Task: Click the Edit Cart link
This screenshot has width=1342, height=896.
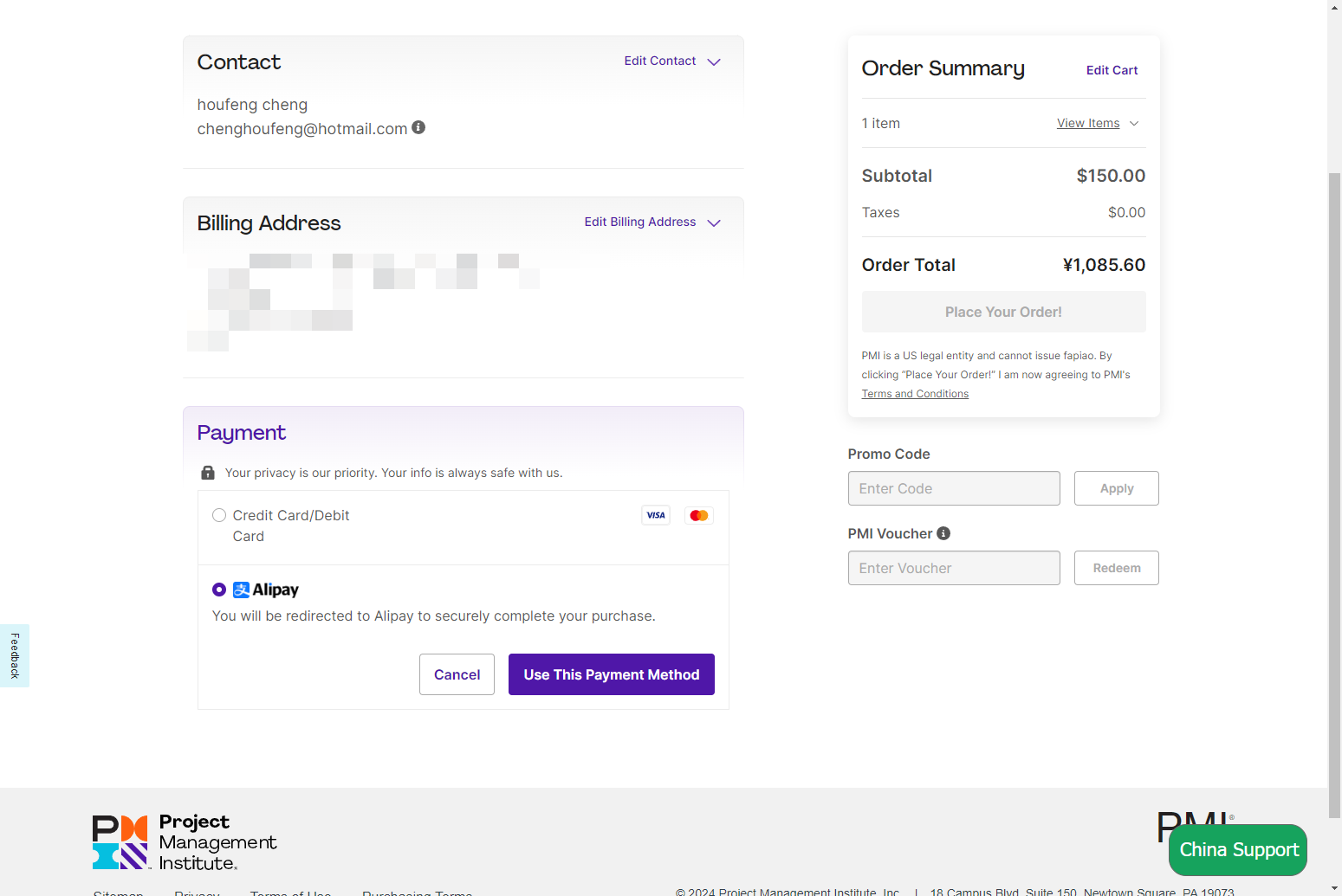Action: pyautogui.click(x=1112, y=70)
